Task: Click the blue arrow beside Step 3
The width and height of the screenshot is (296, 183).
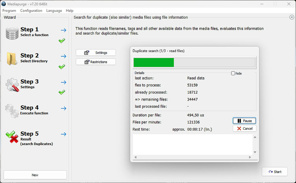Action: [x=64, y=82]
